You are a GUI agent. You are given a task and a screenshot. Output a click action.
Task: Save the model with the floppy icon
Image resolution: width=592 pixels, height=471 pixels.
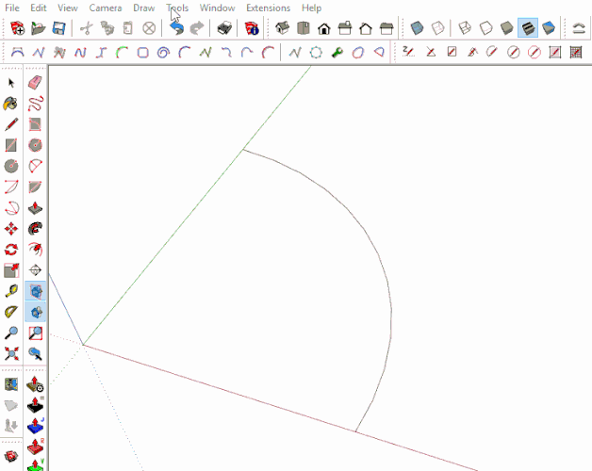click(x=58, y=28)
